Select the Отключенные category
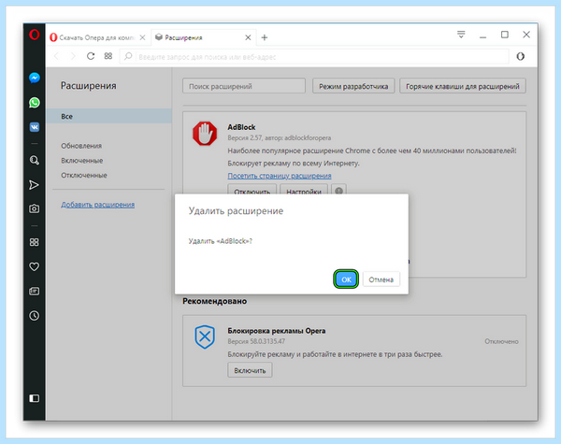This screenshot has height=444, width=561. (84, 176)
